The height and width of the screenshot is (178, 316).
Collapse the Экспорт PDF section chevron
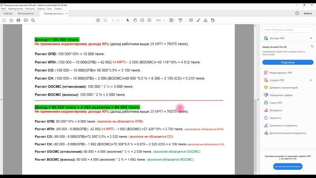(x=311, y=38)
